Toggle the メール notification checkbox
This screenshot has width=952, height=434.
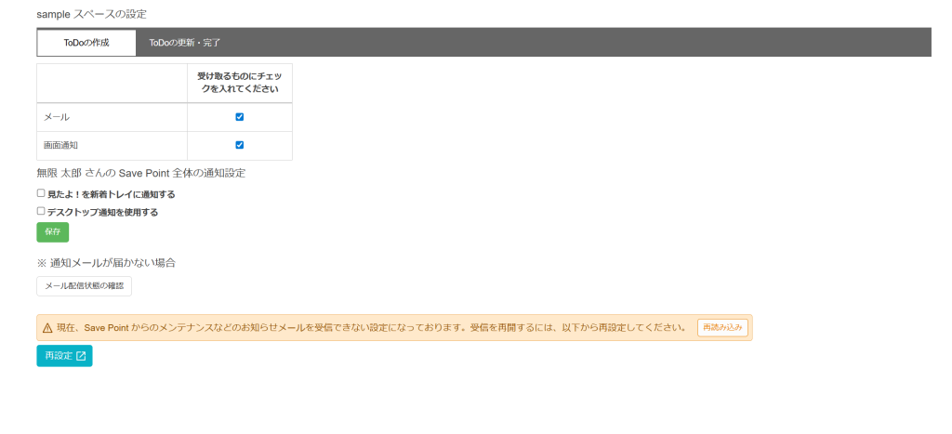(240, 117)
